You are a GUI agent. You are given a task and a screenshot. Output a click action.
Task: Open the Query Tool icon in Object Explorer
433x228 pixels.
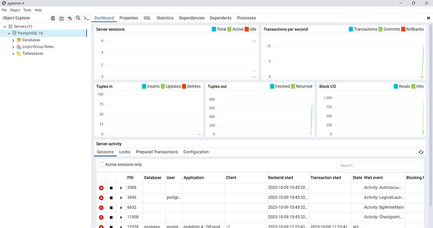click(x=53, y=18)
